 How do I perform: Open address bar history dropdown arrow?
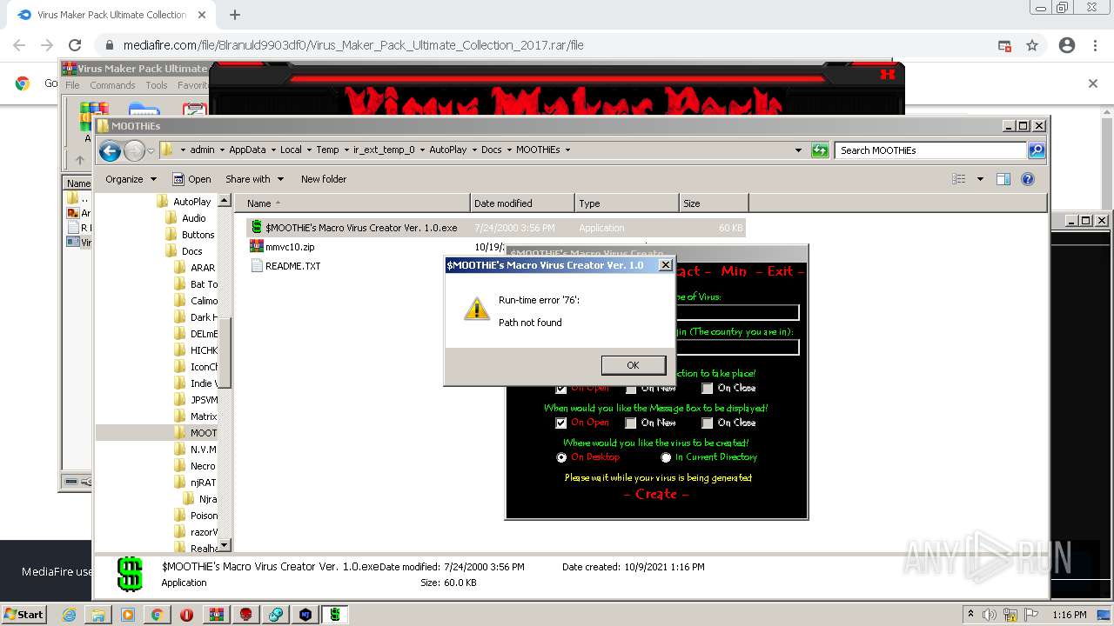click(x=798, y=150)
